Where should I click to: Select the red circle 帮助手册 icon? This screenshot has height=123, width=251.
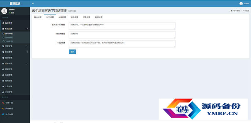(x=3, y=103)
